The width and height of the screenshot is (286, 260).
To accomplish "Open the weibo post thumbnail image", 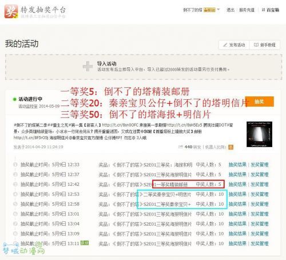I will tap(259, 134).
